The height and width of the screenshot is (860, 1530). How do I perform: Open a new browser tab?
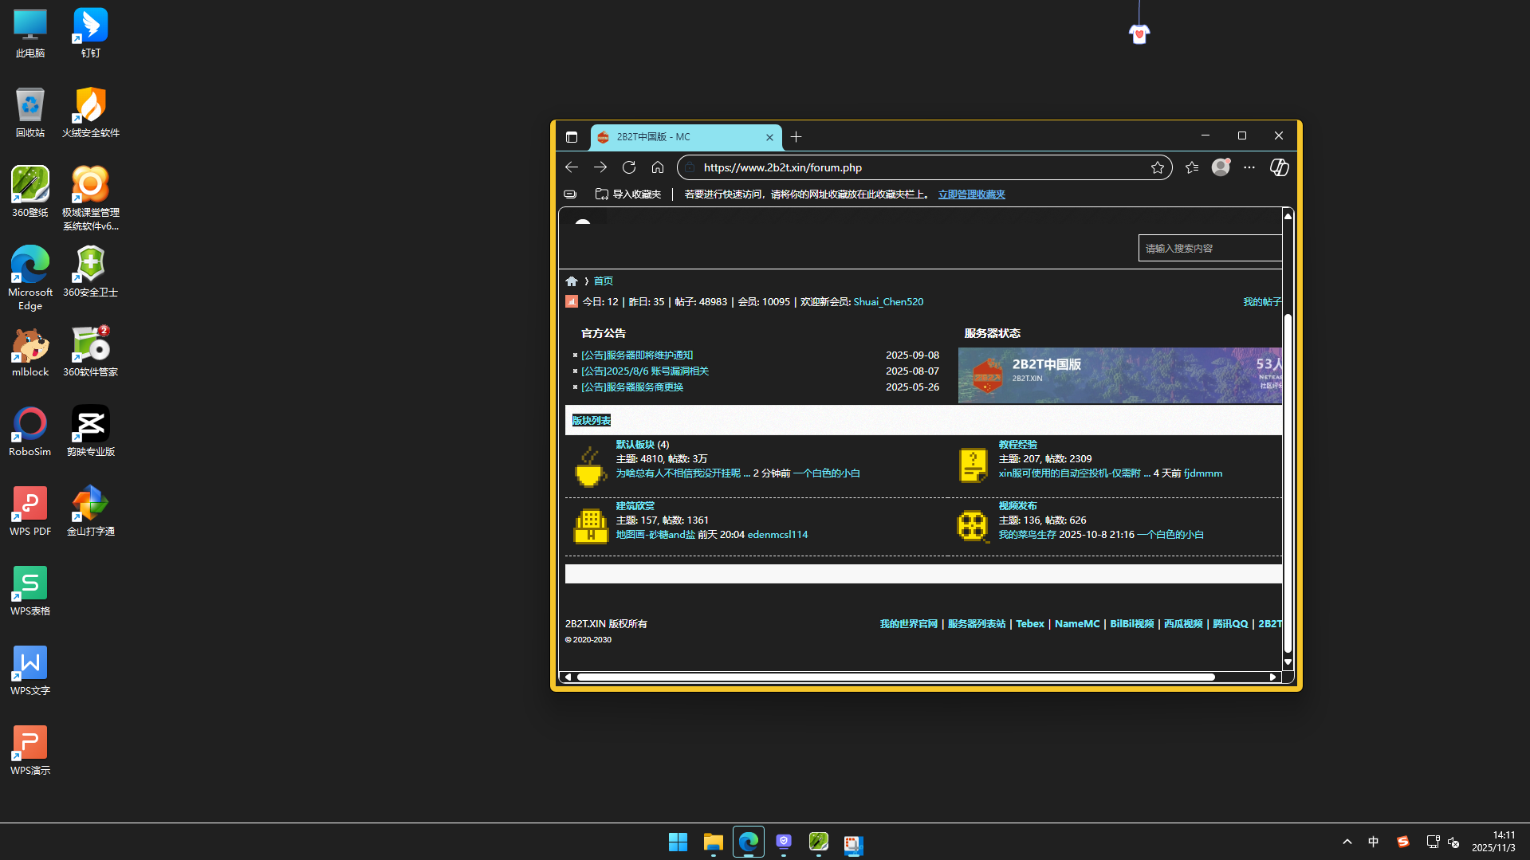point(796,137)
